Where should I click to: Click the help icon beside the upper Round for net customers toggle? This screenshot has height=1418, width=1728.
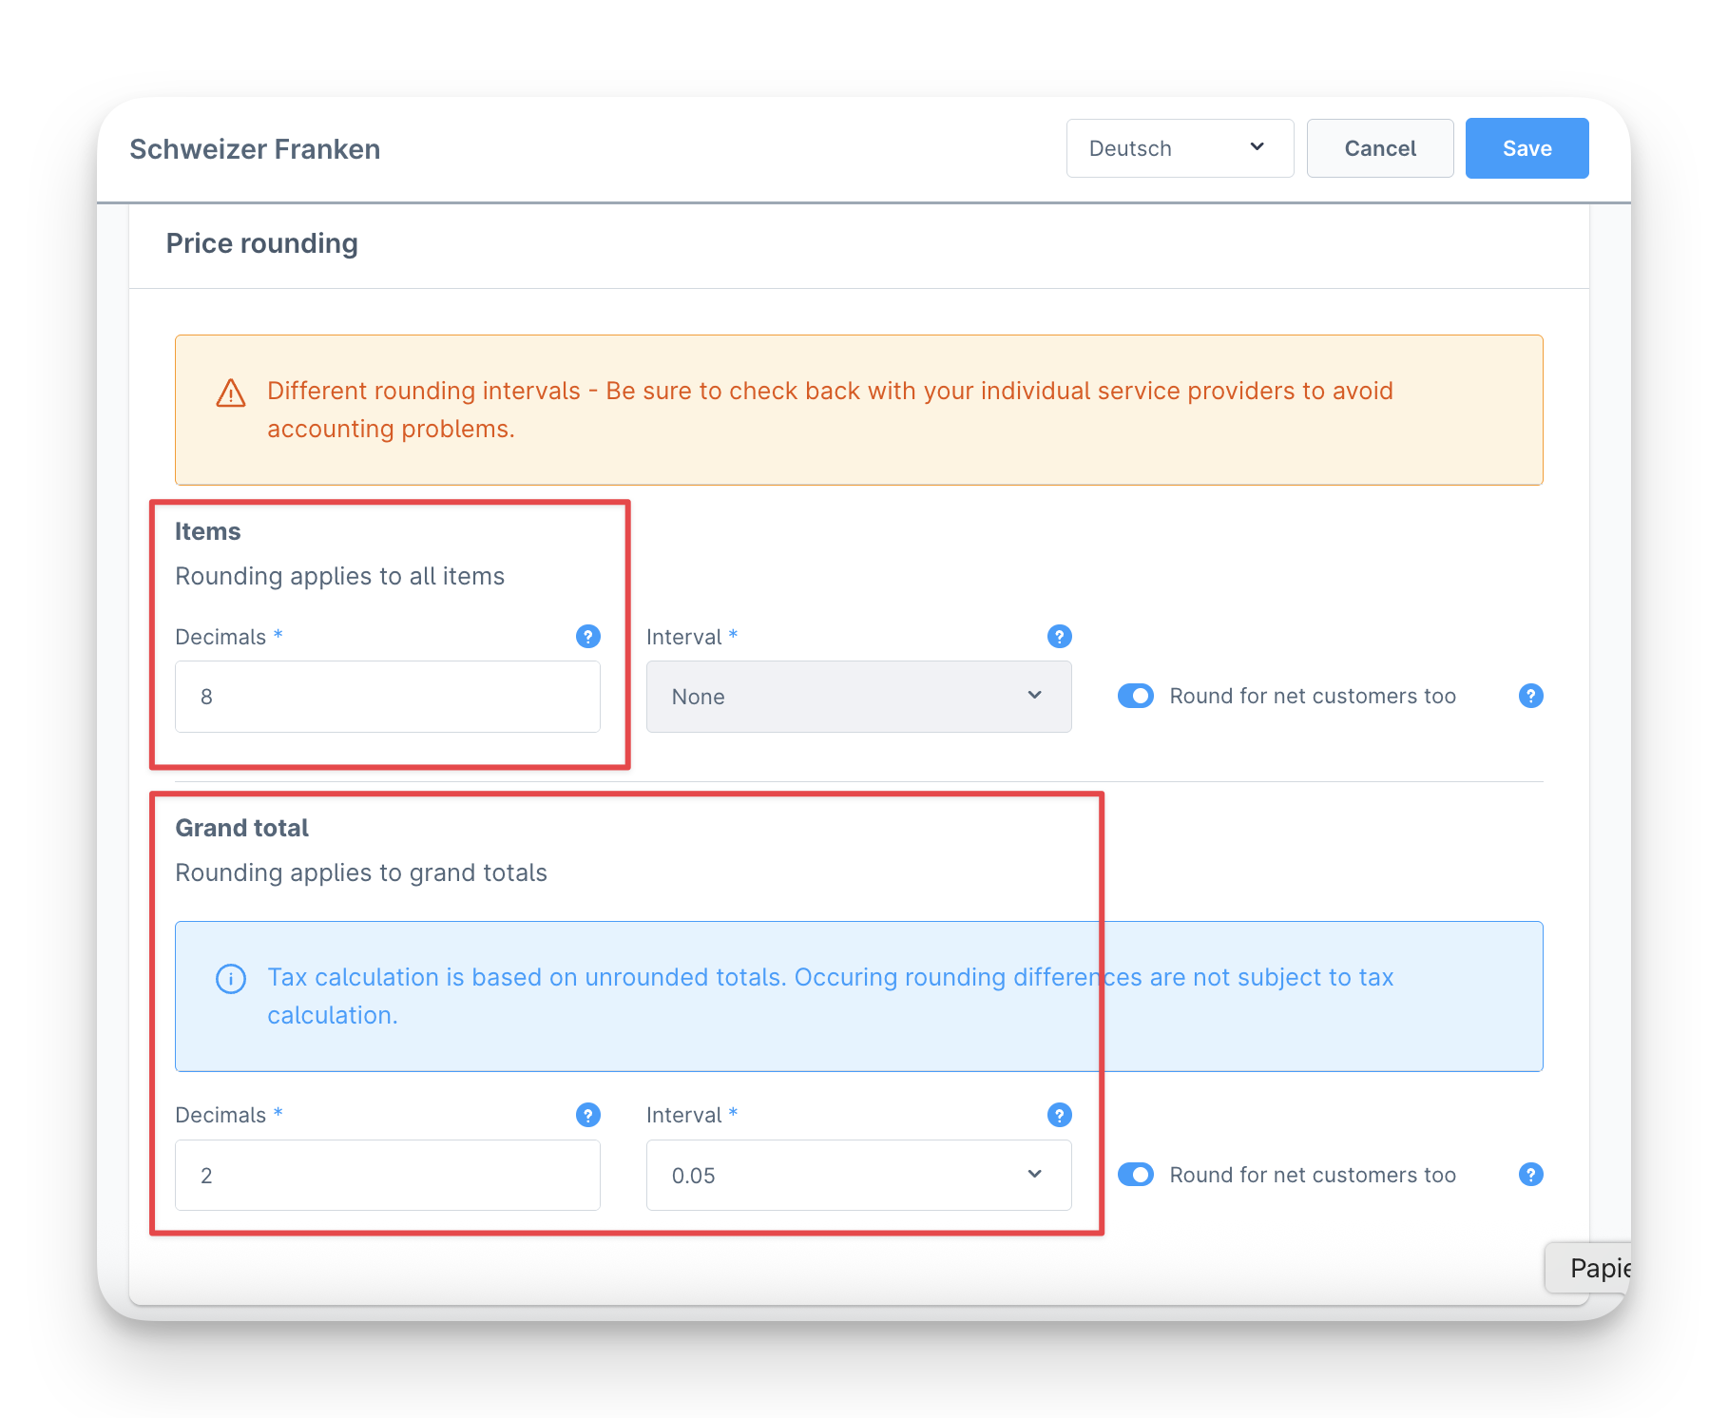pos(1530,696)
